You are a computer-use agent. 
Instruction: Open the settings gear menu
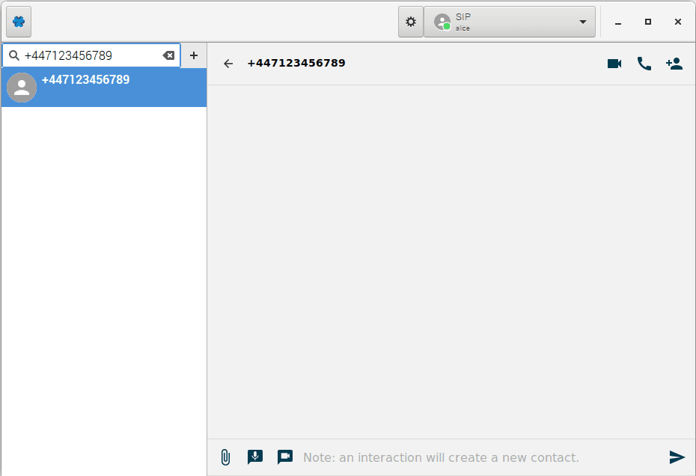click(410, 22)
